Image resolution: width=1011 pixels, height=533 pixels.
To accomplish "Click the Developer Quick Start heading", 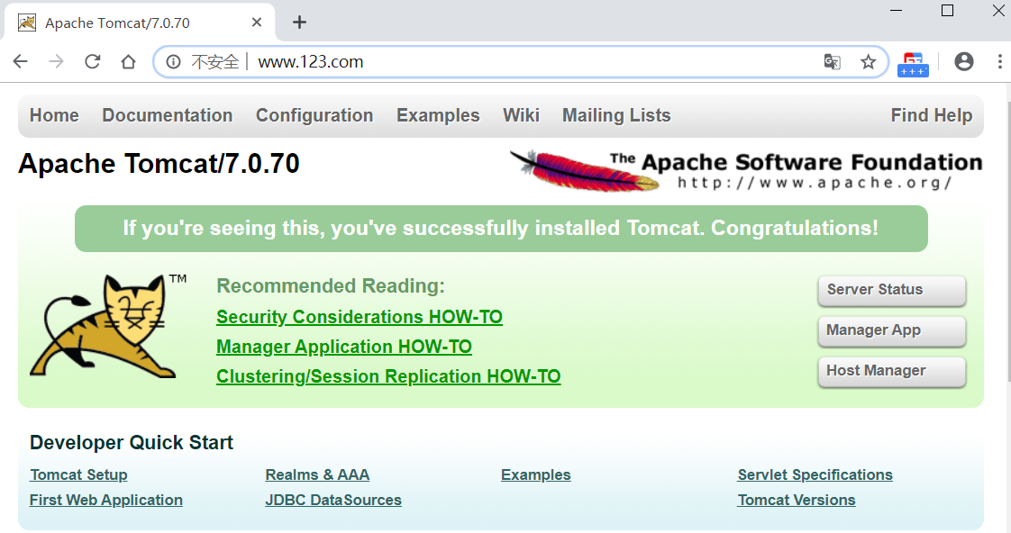I will pos(132,443).
